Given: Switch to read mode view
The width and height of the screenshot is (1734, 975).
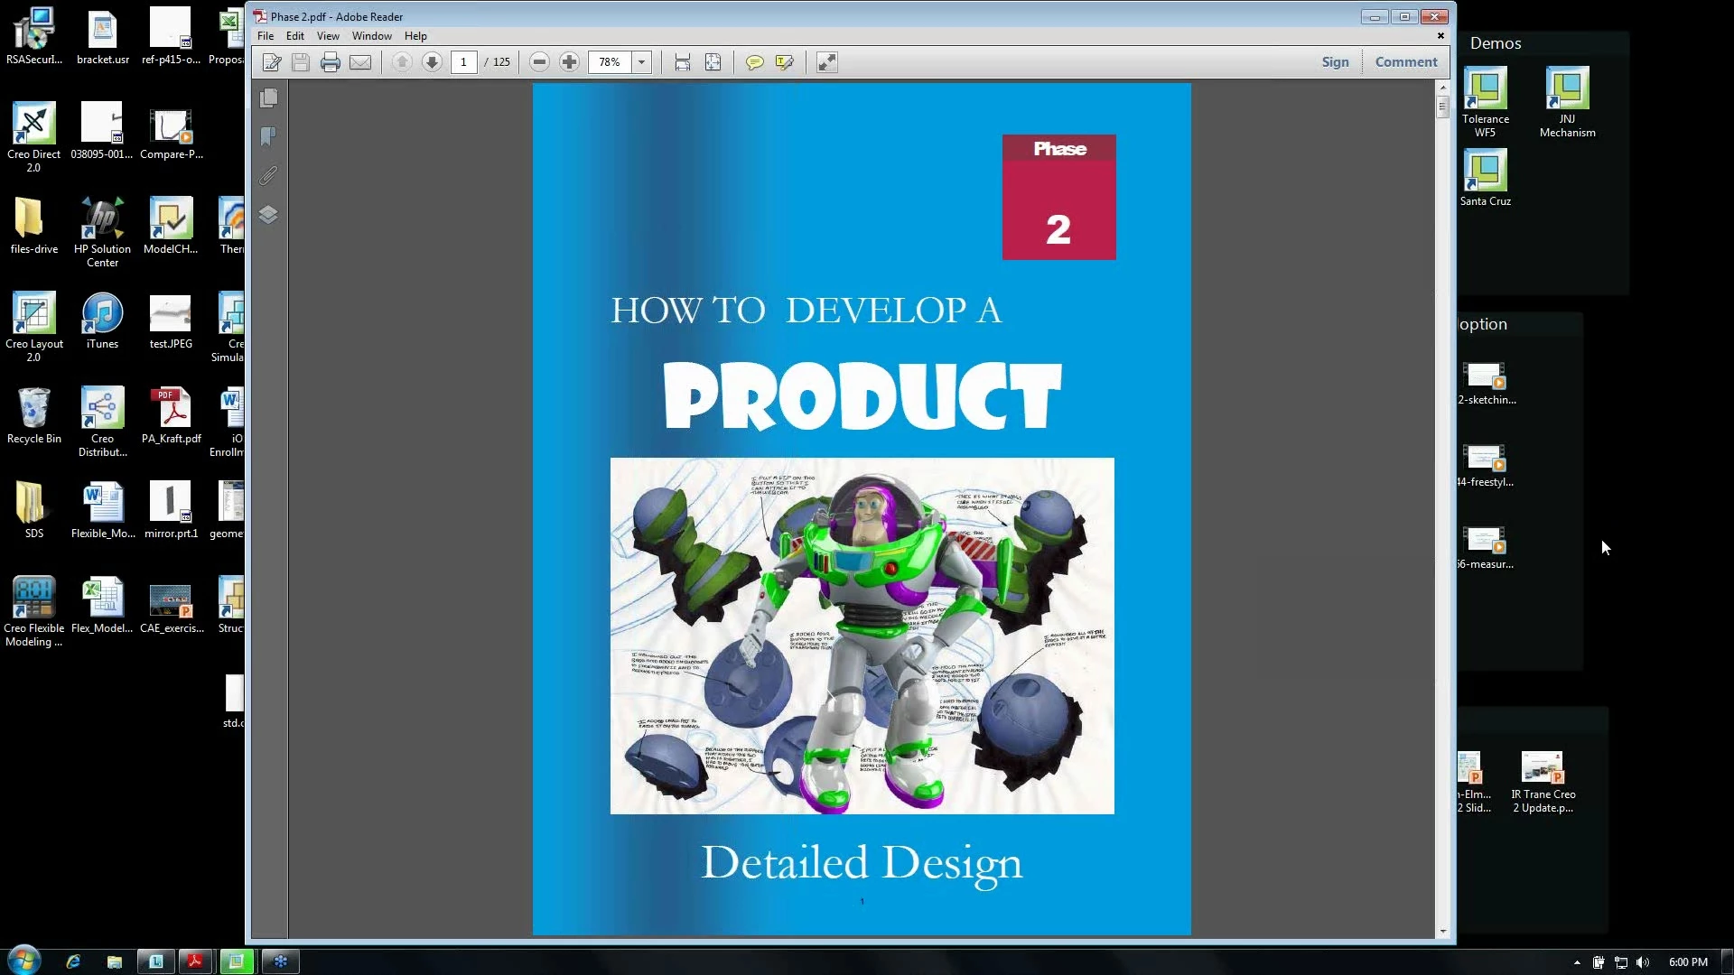Looking at the screenshot, I should pos(826,62).
